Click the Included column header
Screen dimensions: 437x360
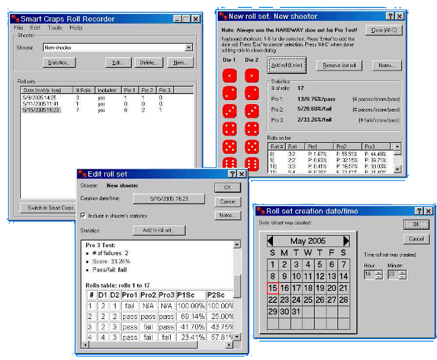pos(108,90)
